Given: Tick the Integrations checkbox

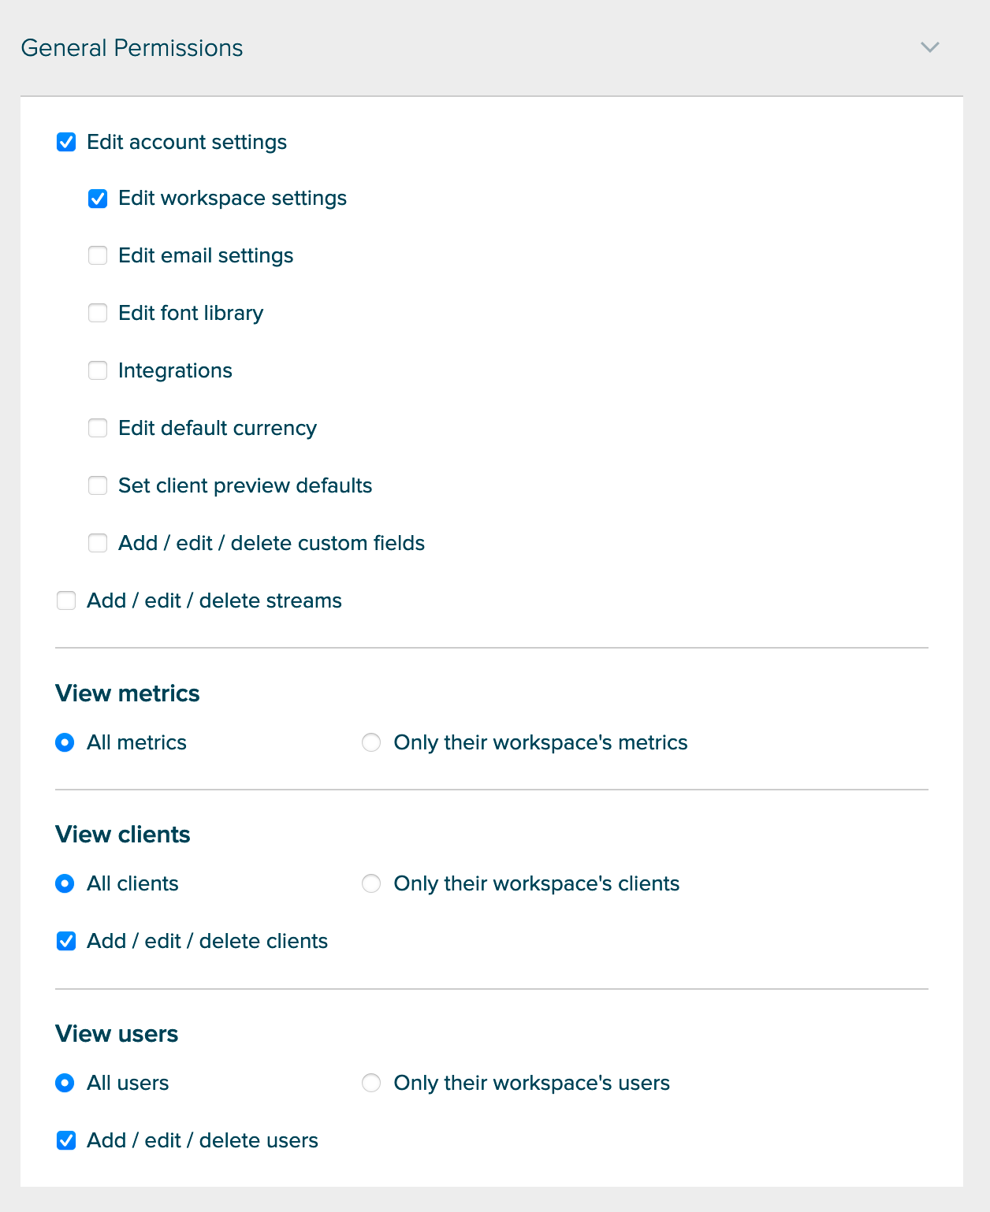Looking at the screenshot, I should (98, 370).
